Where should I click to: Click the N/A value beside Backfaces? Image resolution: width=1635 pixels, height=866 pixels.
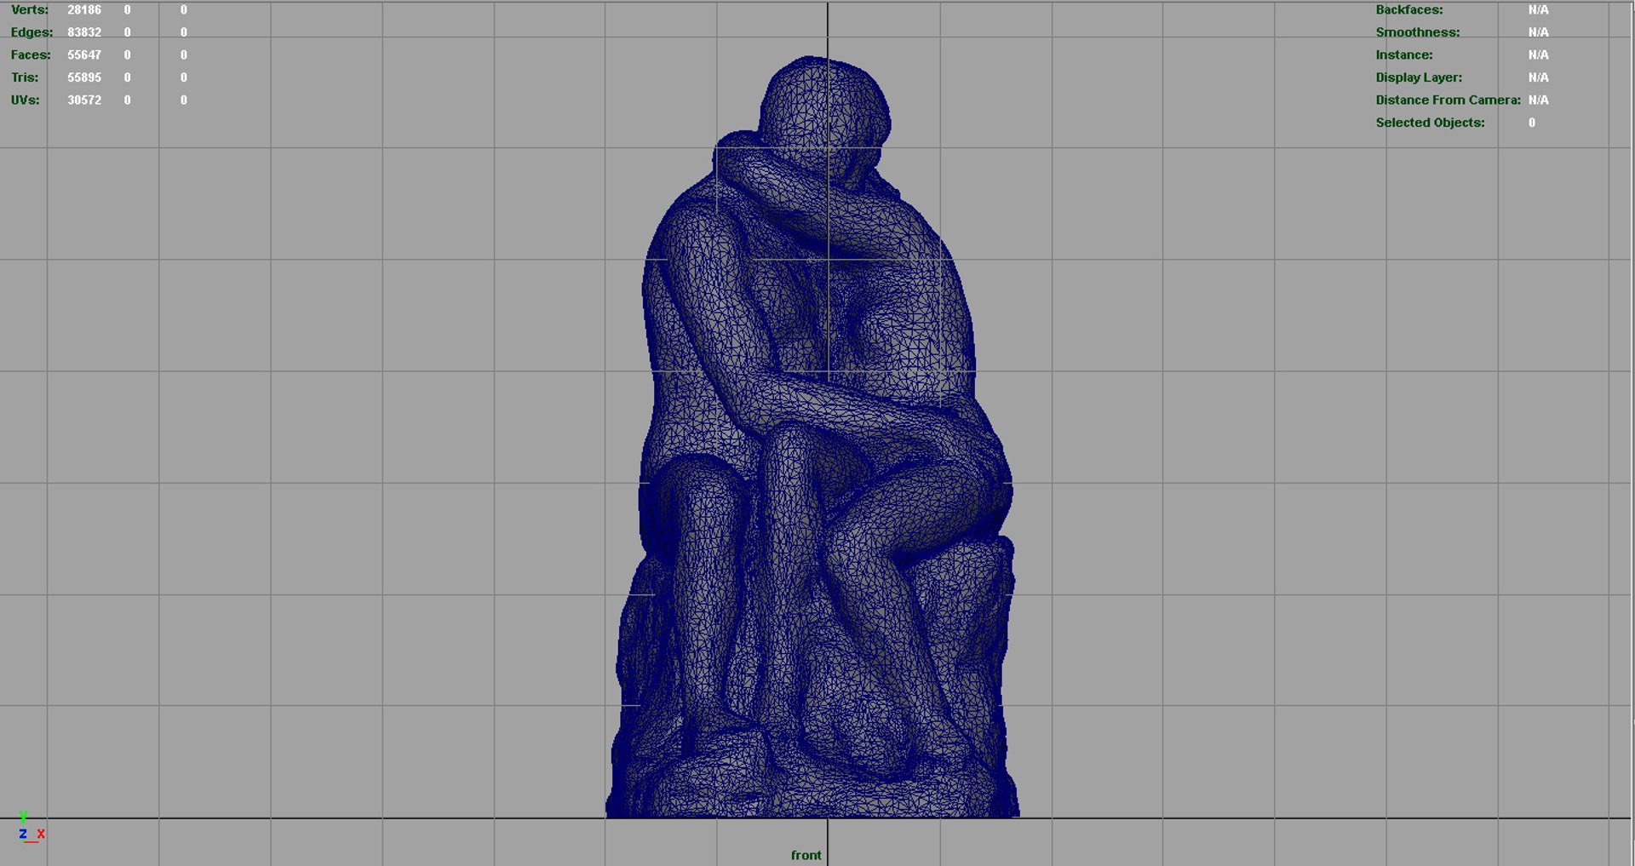tap(1538, 9)
